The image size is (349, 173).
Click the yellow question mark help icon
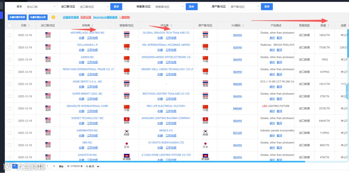pos(53,17)
